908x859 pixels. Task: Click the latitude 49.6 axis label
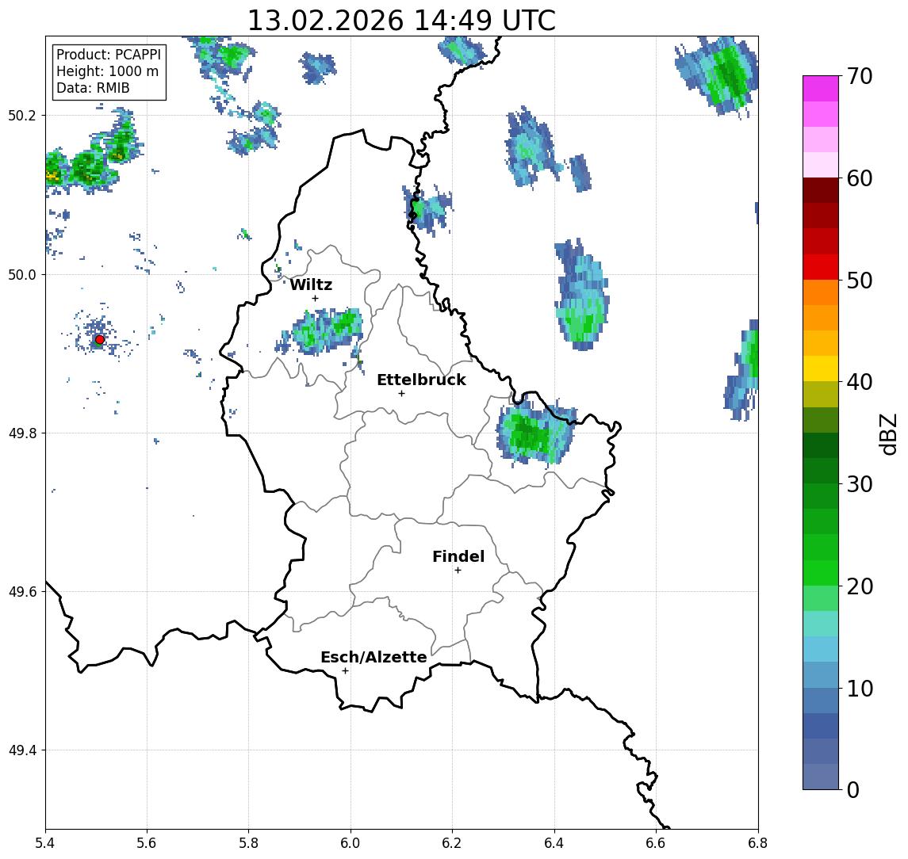[x=22, y=592]
